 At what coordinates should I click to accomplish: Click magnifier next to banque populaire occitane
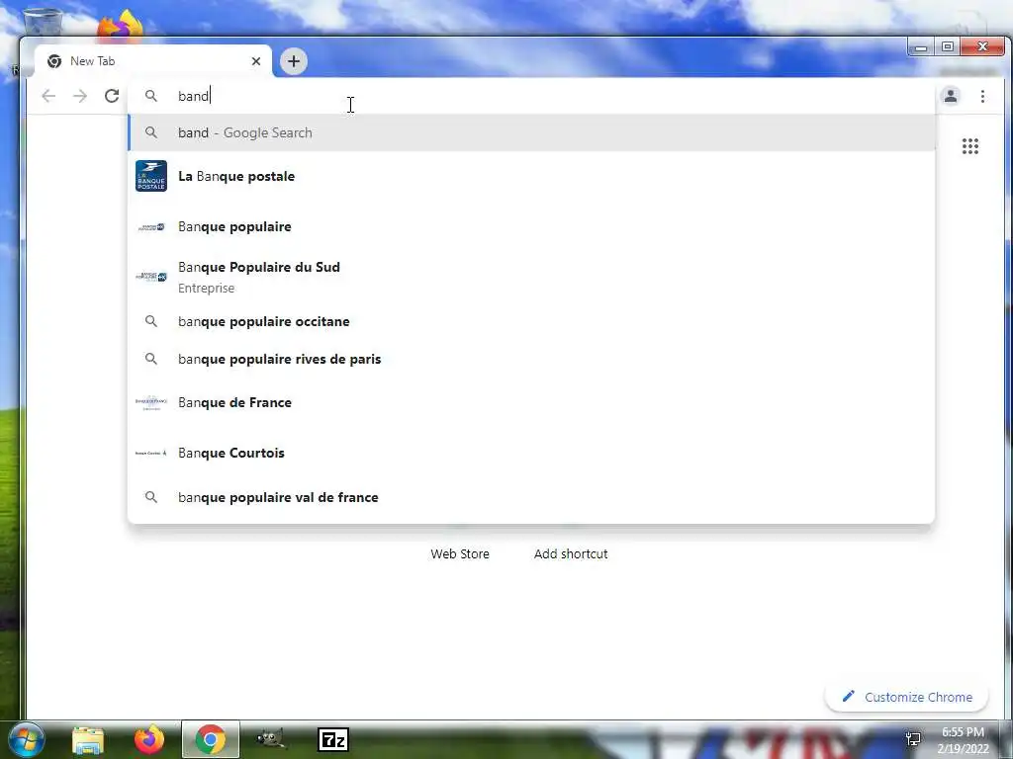click(x=151, y=321)
